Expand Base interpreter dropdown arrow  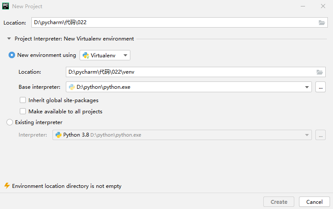click(x=307, y=87)
